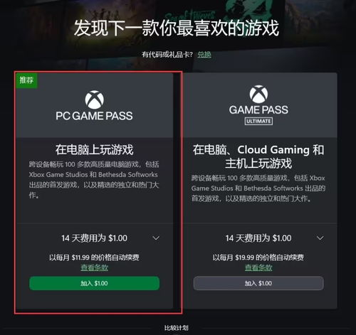356x335 pixels.
Task: Click the 比较计划 compare plans link
Action: (177, 328)
